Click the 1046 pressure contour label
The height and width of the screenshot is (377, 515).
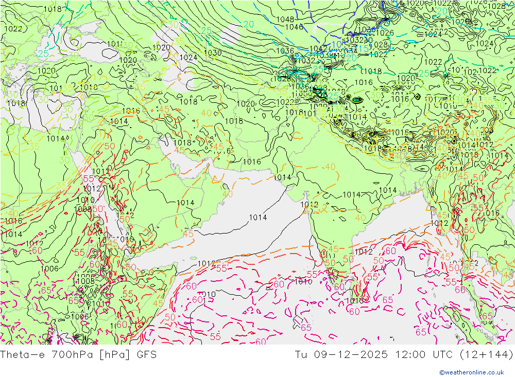pos(294,27)
